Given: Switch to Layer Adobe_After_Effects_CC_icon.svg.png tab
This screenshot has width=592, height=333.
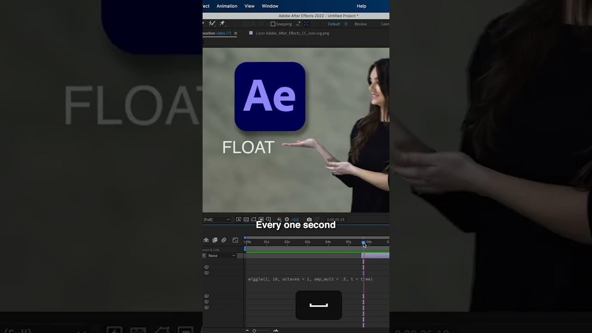Looking at the screenshot, I should (x=292, y=33).
